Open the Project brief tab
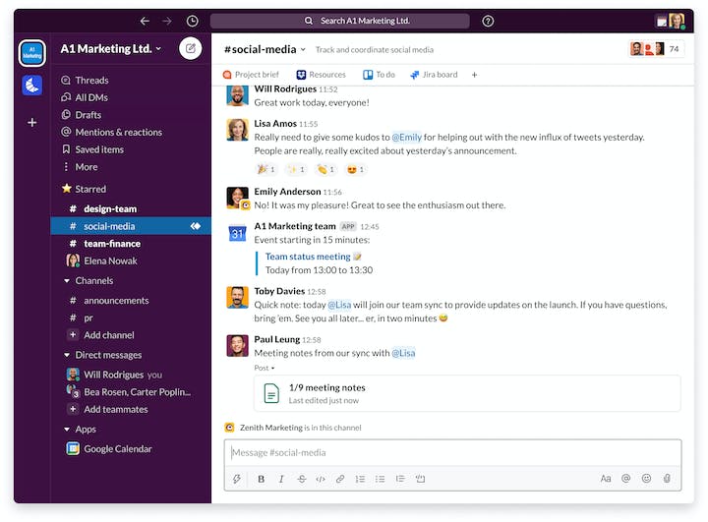 251,75
